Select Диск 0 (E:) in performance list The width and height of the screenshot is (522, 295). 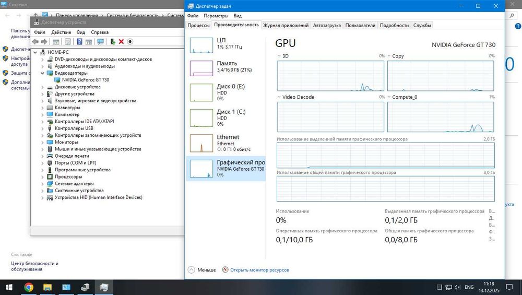226,92
